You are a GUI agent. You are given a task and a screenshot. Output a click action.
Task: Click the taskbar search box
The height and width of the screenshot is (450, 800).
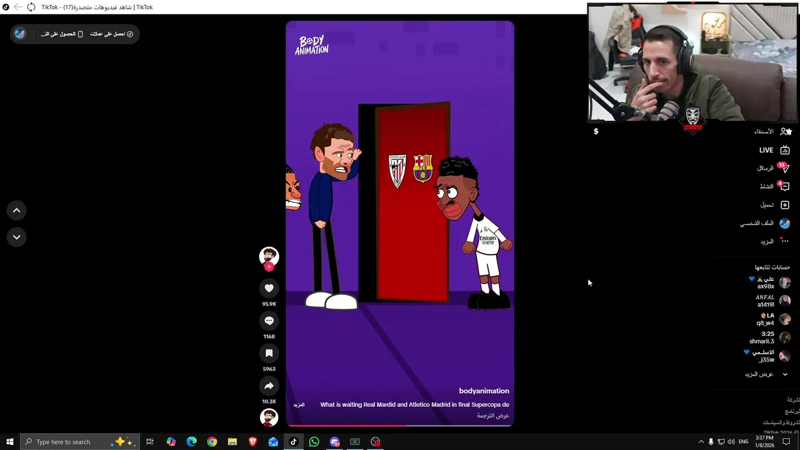tap(81, 442)
